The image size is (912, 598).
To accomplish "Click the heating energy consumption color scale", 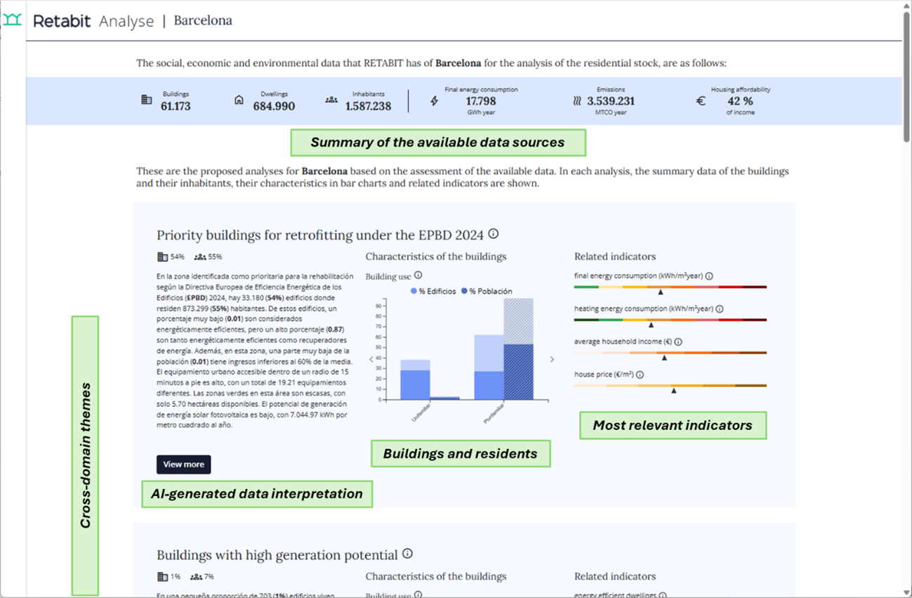I will click(670, 320).
